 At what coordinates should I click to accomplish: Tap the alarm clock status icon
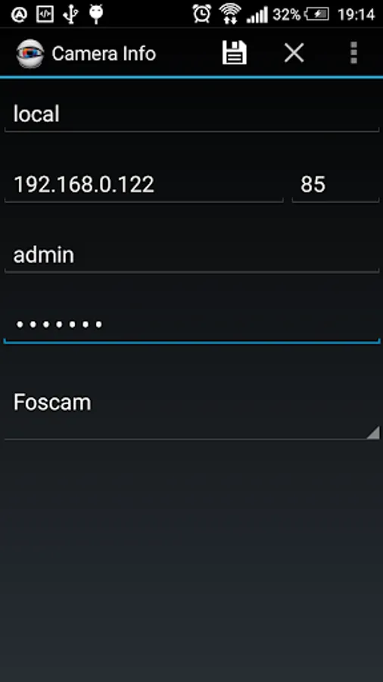coord(202,14)
